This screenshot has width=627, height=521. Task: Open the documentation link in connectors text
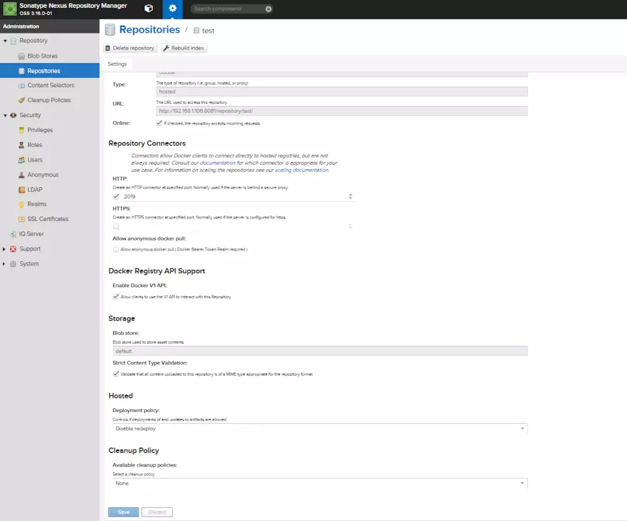(218, 163)
